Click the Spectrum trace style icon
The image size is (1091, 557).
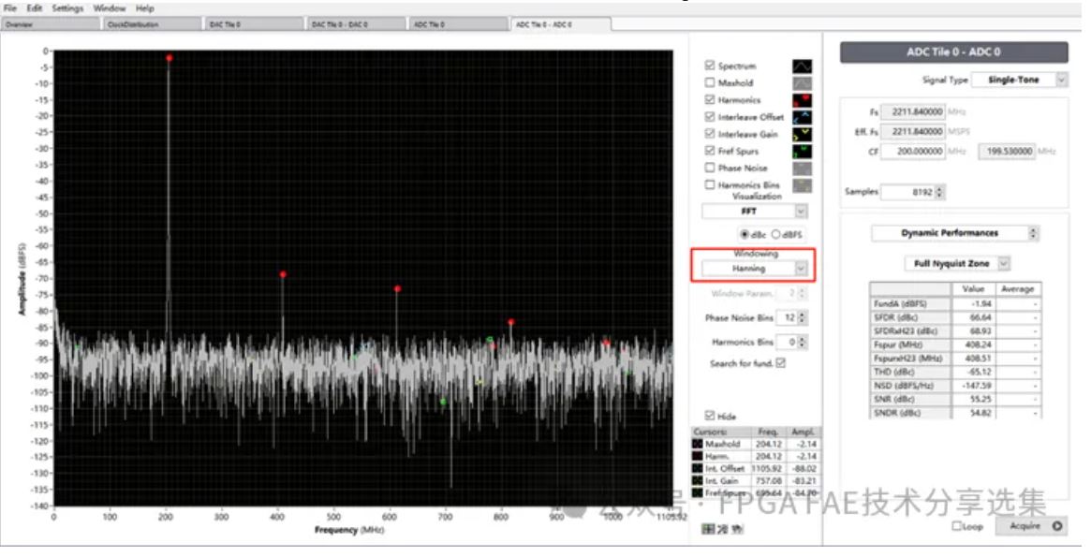(802, 66)
